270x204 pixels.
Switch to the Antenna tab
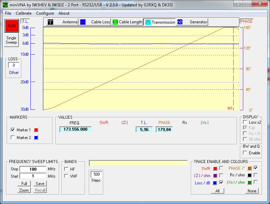62,22
